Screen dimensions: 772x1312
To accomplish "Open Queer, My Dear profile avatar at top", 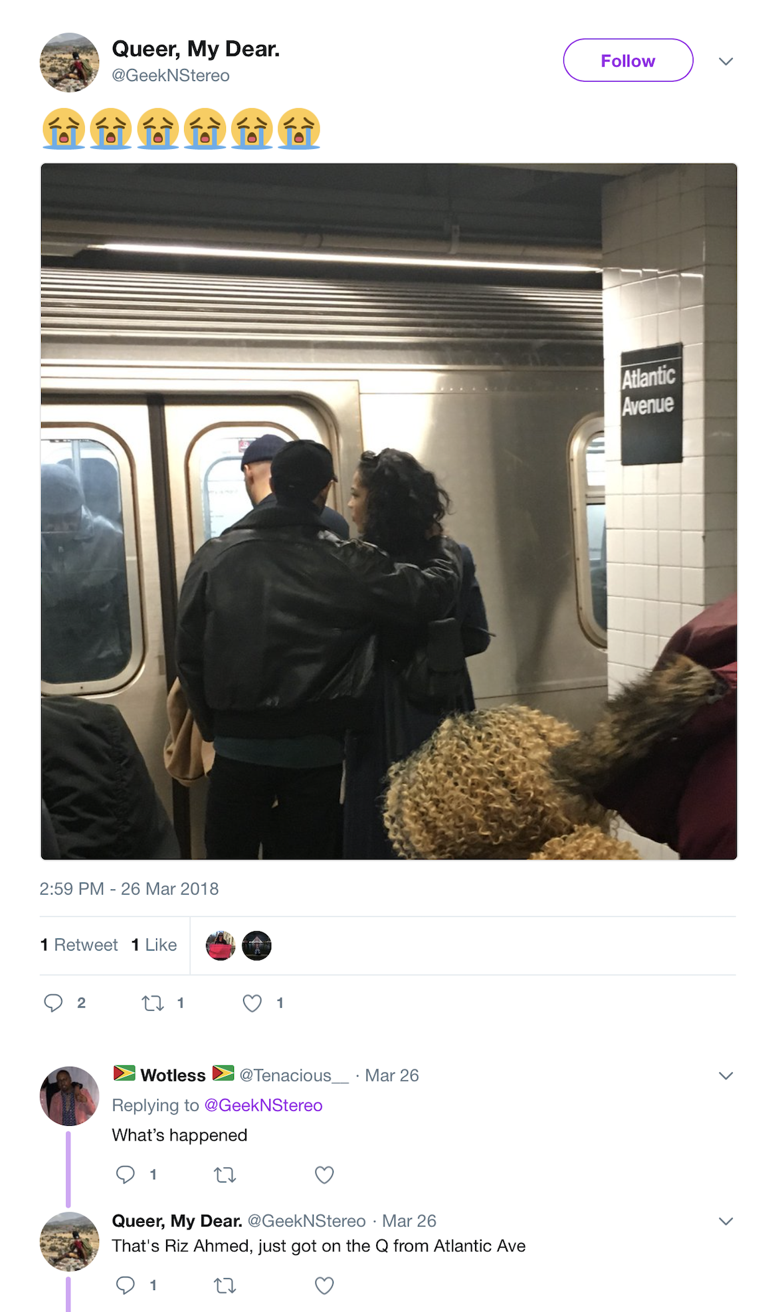I will (70, 62).
